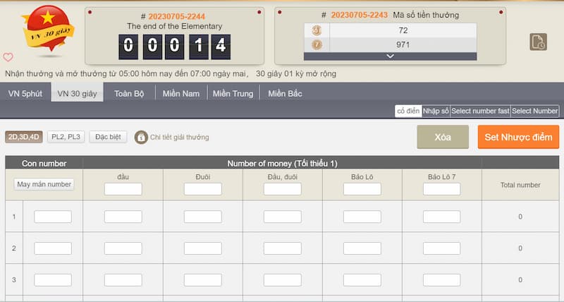This screenshot has height=302, width=564.
Task: Click the prize detail icon beside Chi tiết giải thưởng
Action: [x=141, y=137]
